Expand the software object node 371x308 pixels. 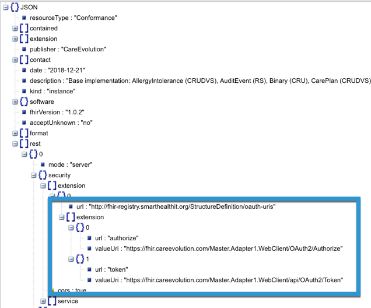15,101
